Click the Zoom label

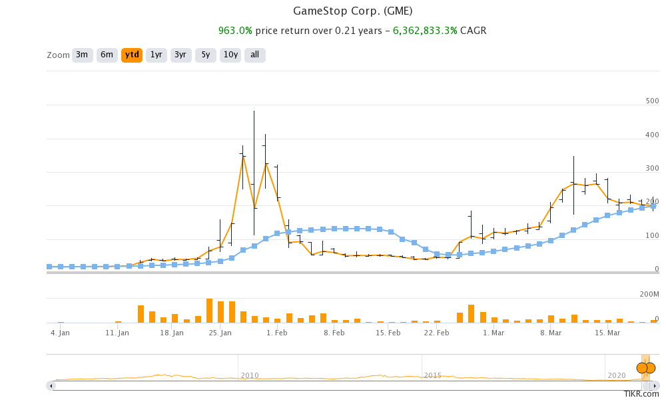58,55
